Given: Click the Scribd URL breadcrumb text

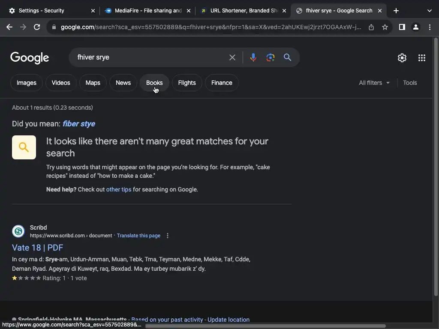Looking at the screenshot, I should pyautogui.click(x=71, y=236).
